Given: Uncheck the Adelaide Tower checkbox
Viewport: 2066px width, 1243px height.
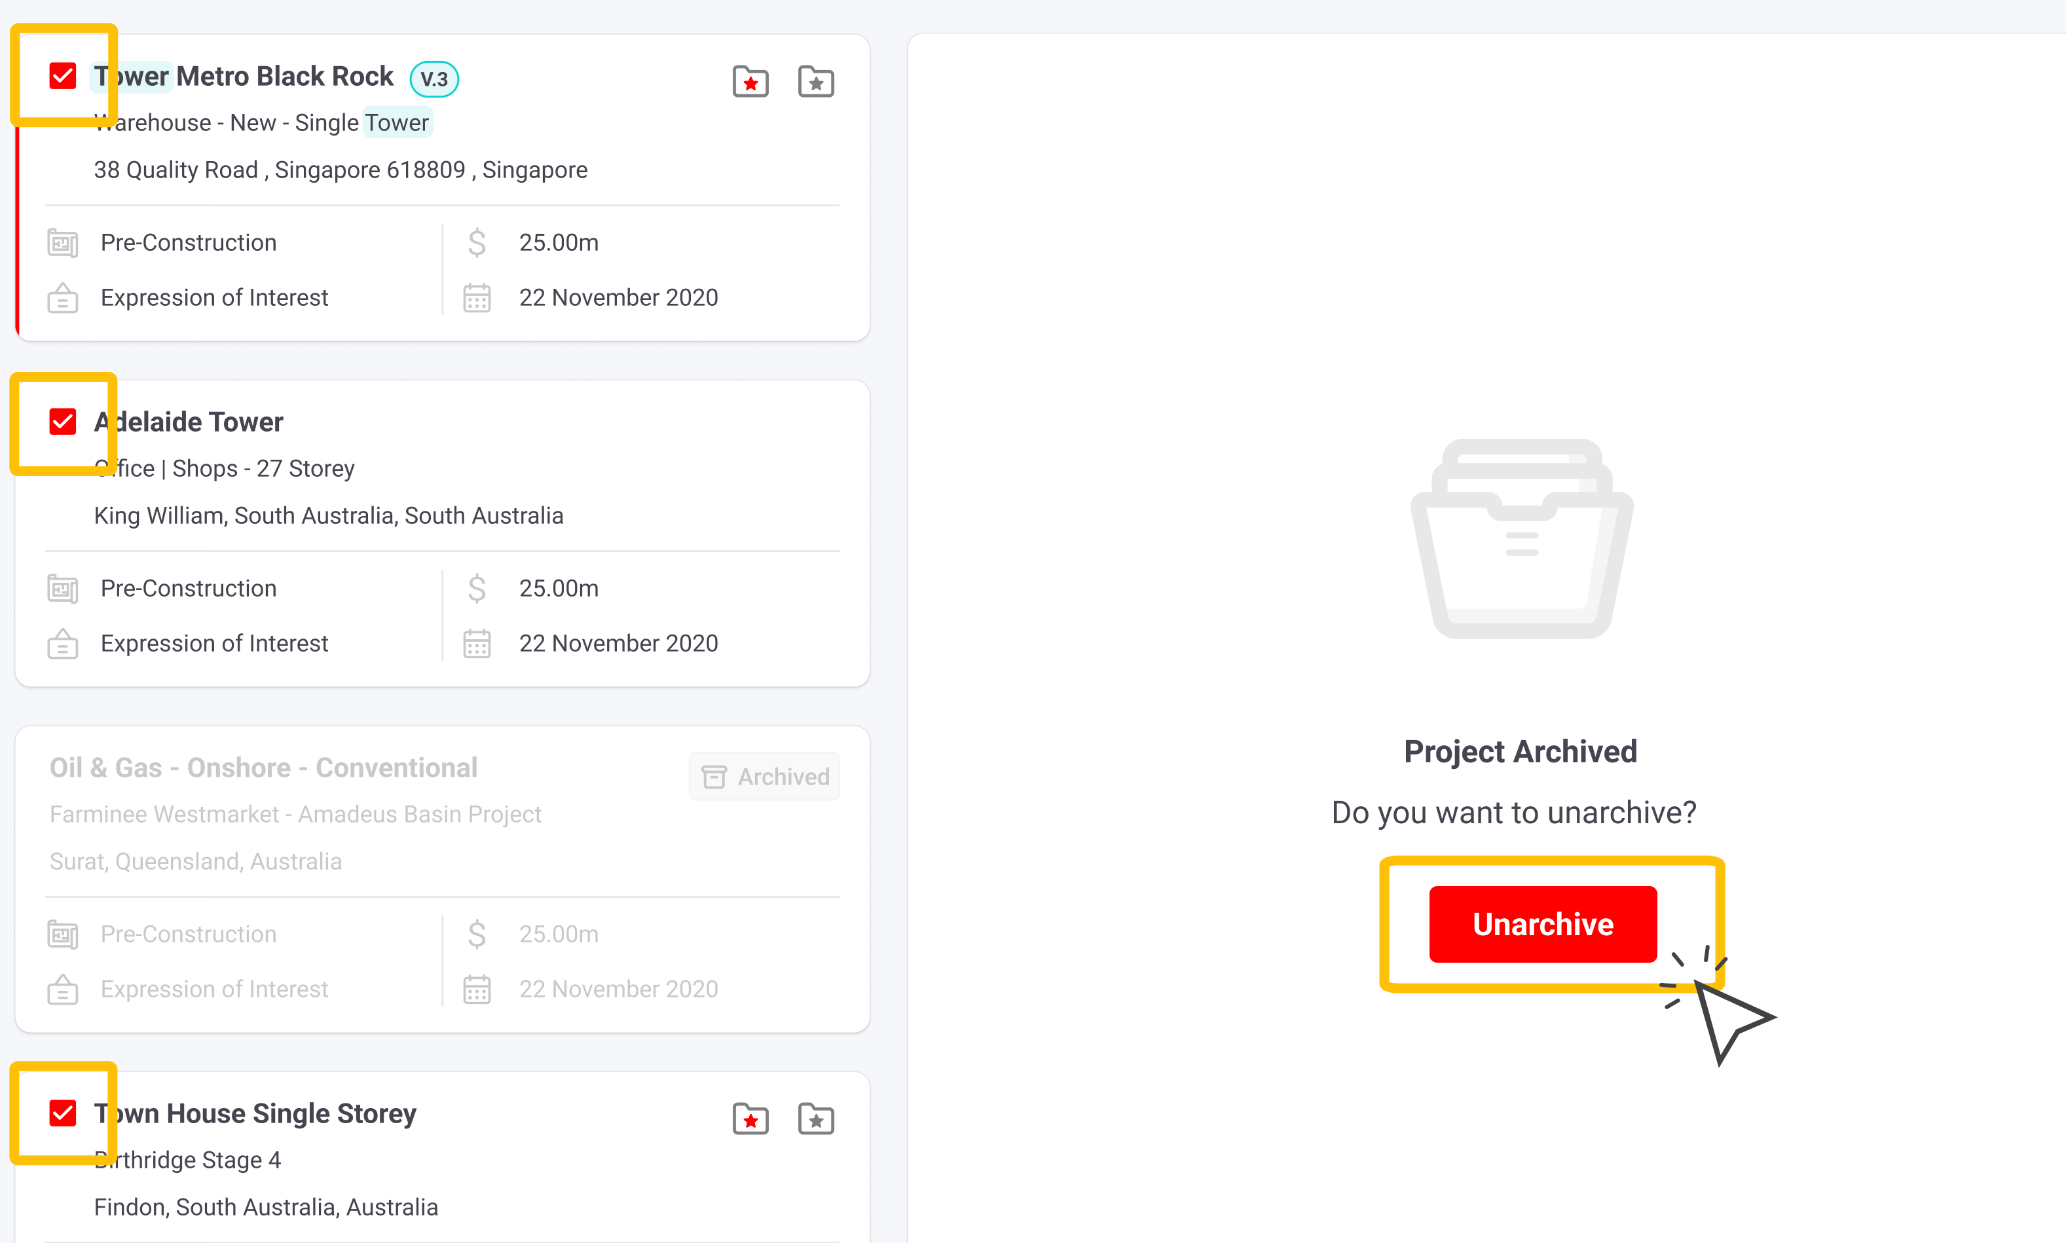Looking at the screenshot, I should tap(63, 421).
